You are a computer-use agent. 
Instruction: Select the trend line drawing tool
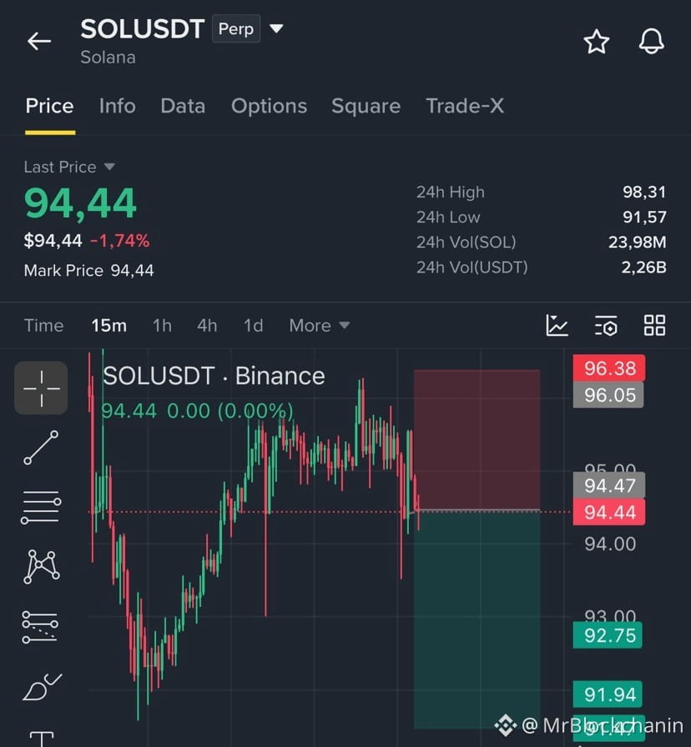(x=41, y=448)
